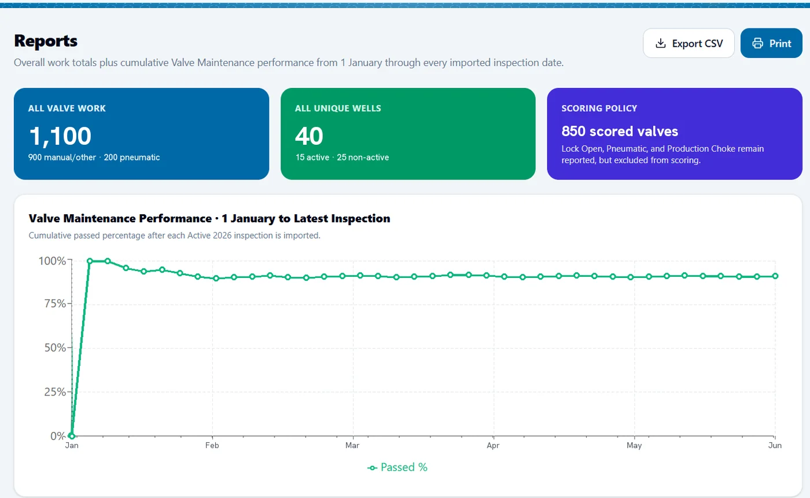Open the All Unique Wells card

[408, 134]
